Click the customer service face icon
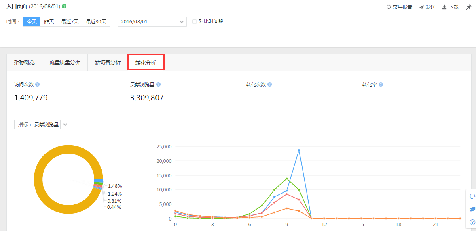 click(472, 196)
